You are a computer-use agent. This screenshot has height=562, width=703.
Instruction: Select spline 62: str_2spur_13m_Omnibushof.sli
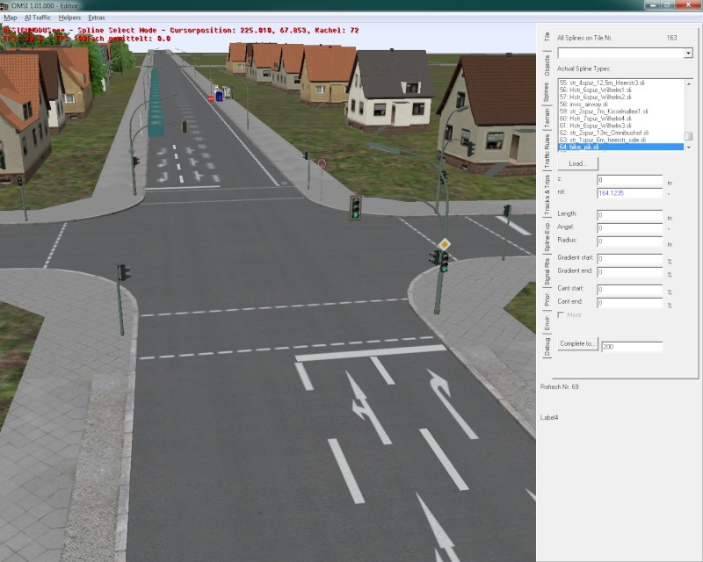pyautogui.click(x=621, y=133)
